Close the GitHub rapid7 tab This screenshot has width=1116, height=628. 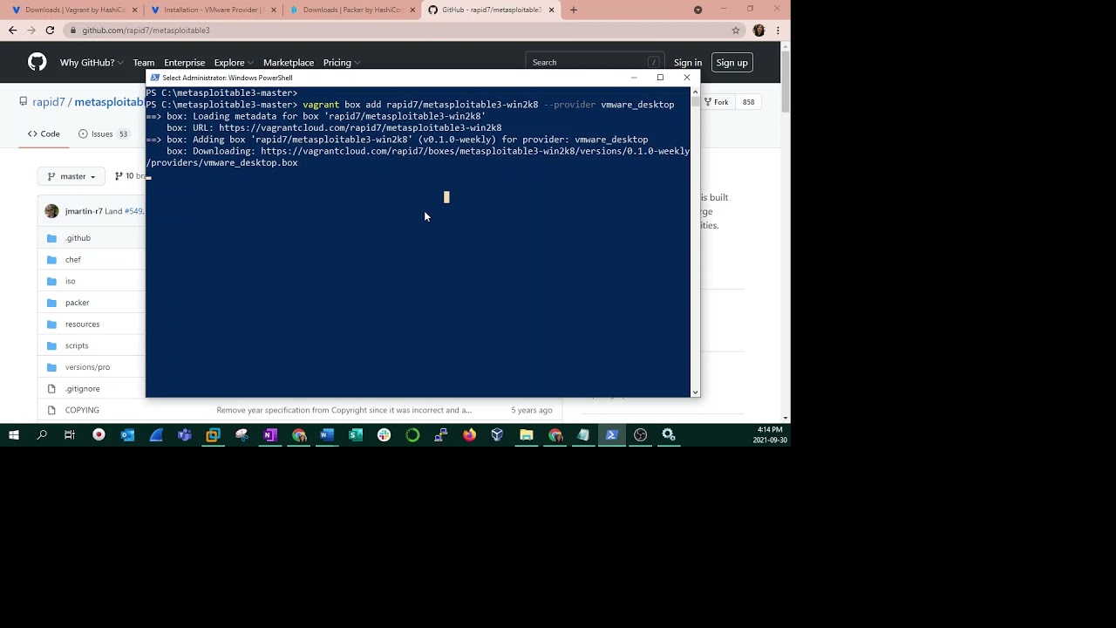(x=551, y=10)
